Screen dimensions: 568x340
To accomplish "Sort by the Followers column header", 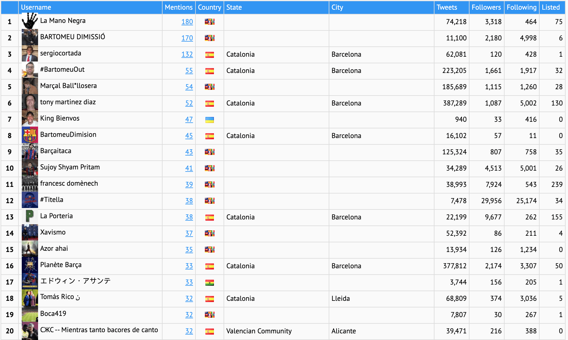I will point(486,7).
